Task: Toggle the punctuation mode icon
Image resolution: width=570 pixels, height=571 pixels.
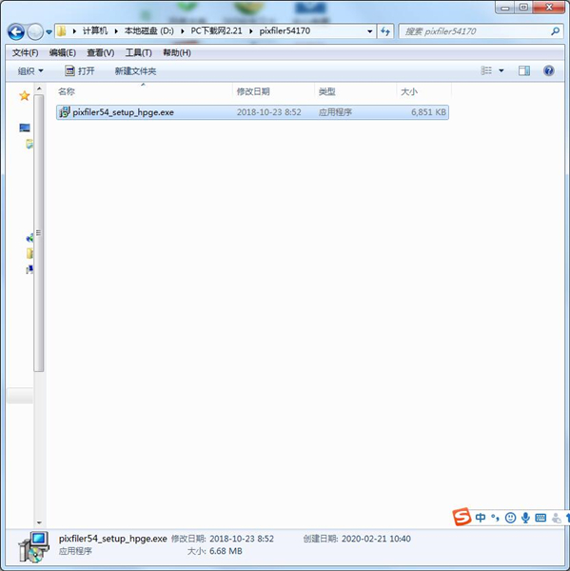Action: pyautogui.click(x=495, y=518)
